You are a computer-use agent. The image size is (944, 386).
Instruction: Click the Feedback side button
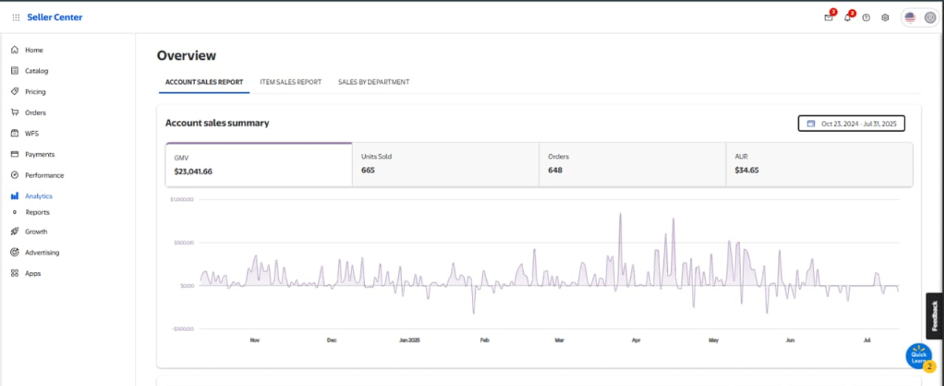pyautogui.click(x=935, y=316)
